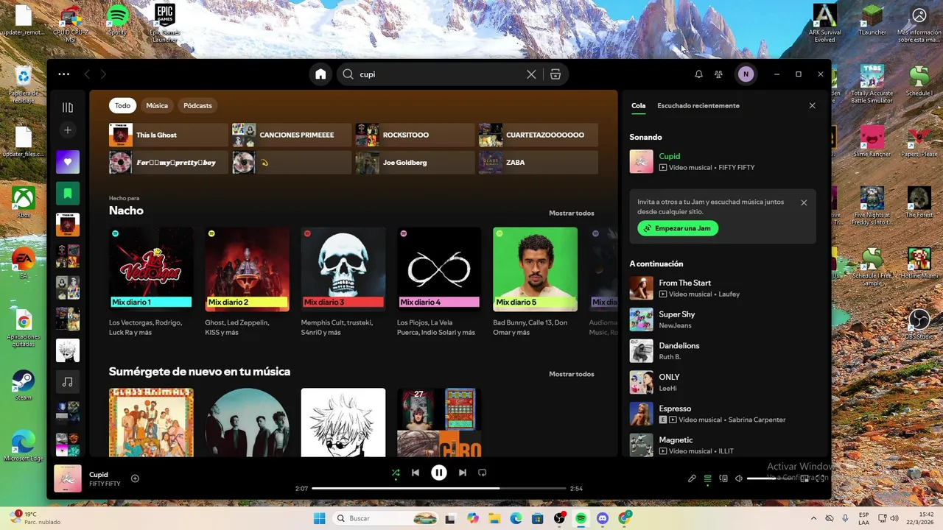Open Liked Songs heart in sidebar
This screenshot has width=943, height=530.
[x=68, y=162]
